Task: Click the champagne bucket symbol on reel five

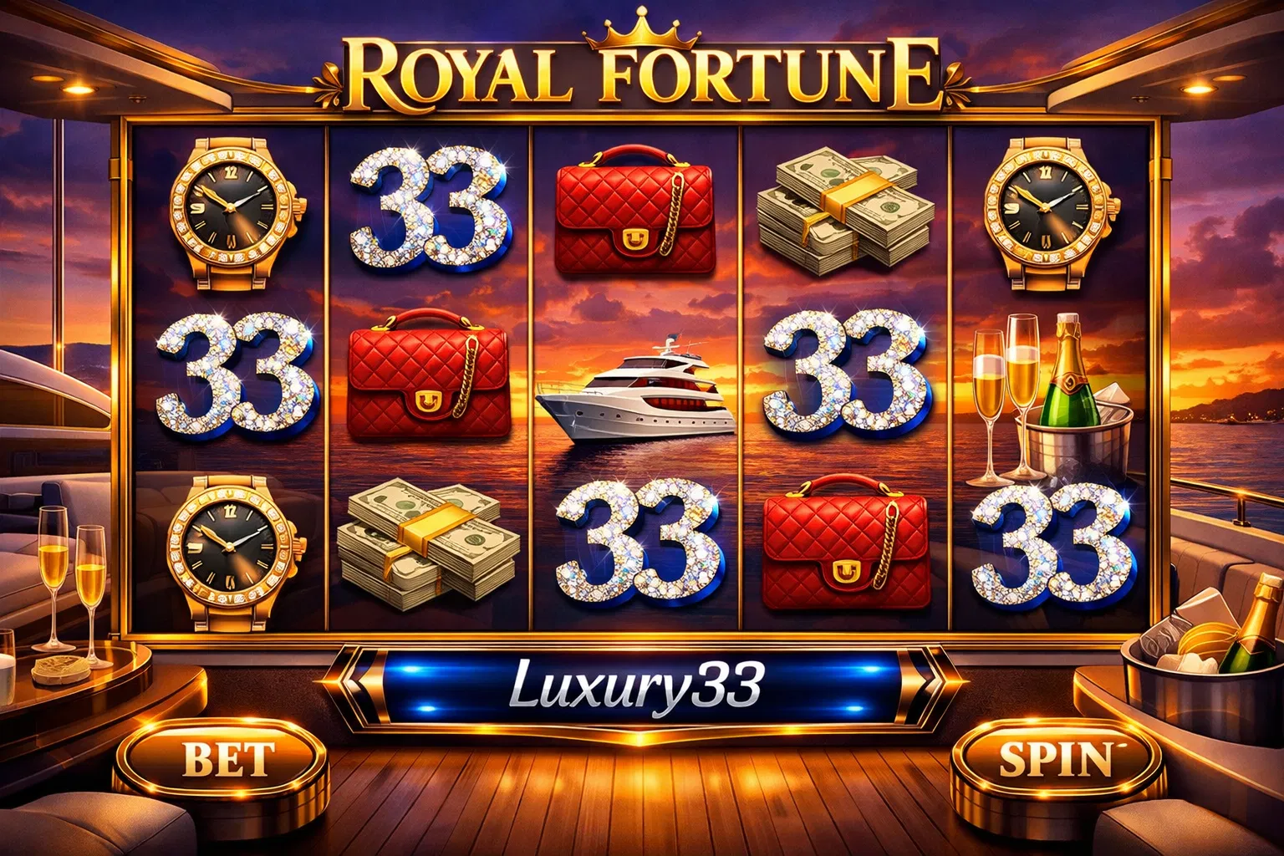Action: (x=1053, y=400)
